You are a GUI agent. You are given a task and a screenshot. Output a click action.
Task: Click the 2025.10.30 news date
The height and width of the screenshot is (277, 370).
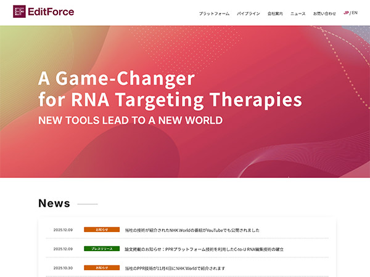point(63,268)
